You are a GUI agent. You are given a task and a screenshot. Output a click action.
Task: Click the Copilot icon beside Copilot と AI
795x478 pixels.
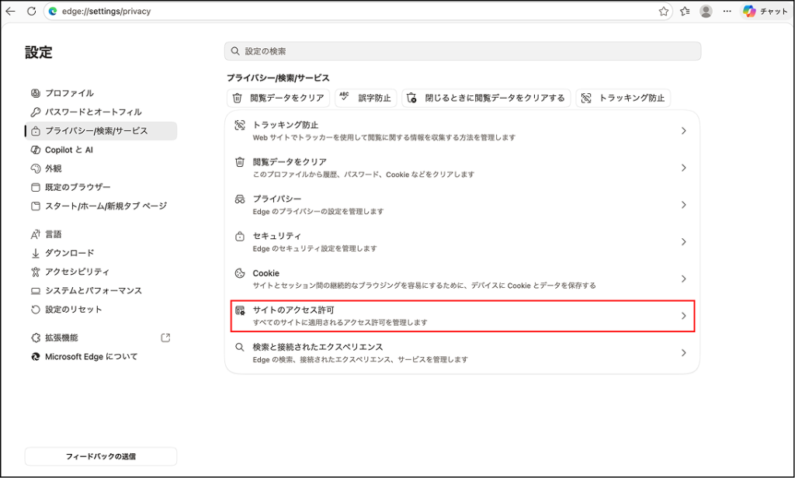click(36, 150)
